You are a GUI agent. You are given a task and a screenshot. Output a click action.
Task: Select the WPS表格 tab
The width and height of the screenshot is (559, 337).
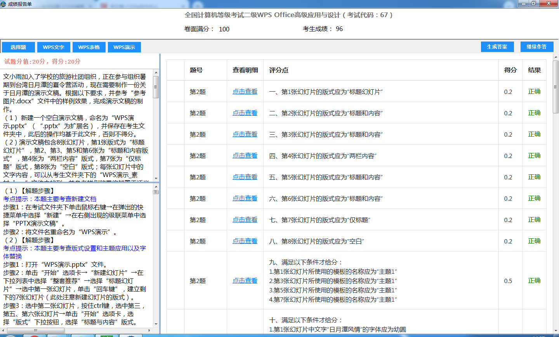point(89,47)
